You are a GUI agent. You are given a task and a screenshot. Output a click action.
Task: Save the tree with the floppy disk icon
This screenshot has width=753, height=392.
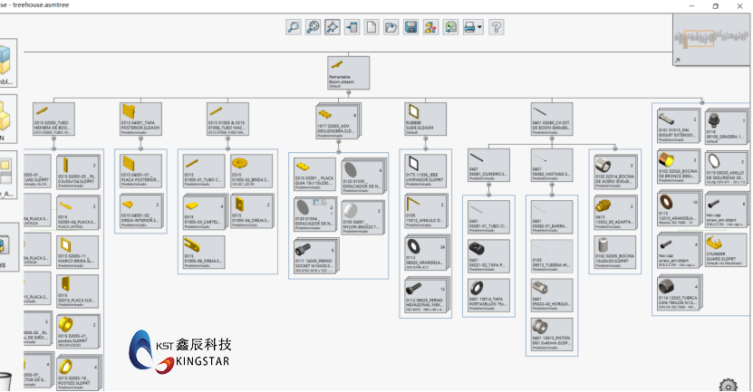[410, 27]
